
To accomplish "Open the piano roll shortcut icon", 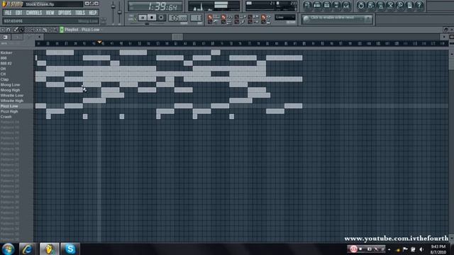I will point(327,5).
